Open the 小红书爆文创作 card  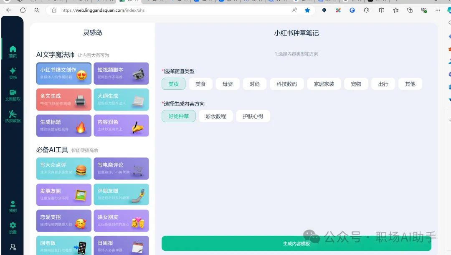[63, 73]
